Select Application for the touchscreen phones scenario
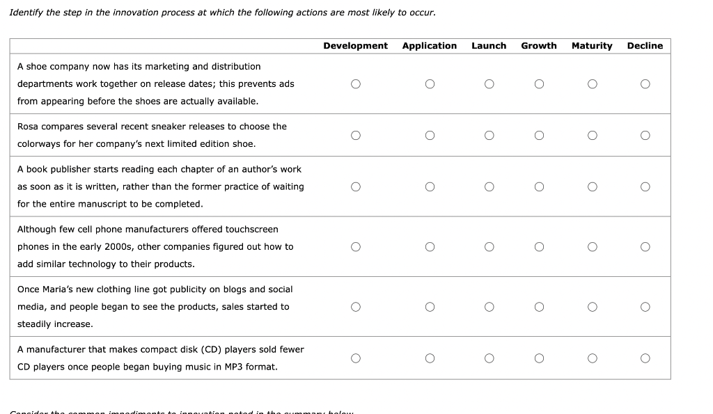Screen dimensions: 713x414 point(430,246)
